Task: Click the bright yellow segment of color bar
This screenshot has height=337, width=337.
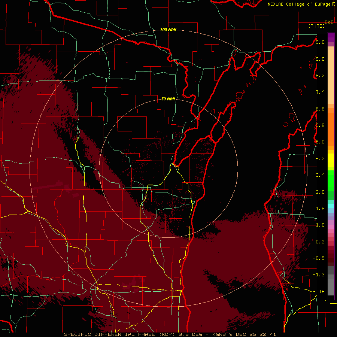Action: tap(331, 160)
